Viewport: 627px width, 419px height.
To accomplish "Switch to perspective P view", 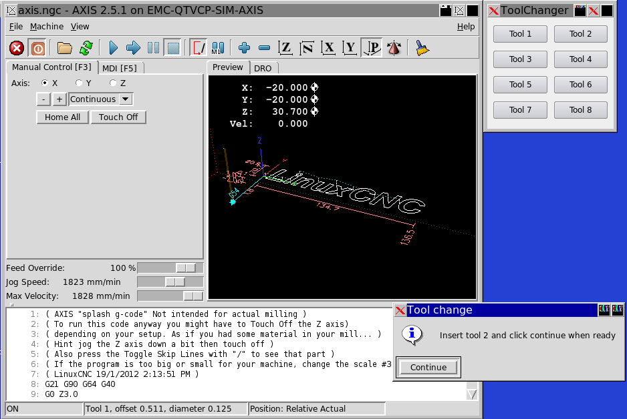I will click(x=372, y=48).
